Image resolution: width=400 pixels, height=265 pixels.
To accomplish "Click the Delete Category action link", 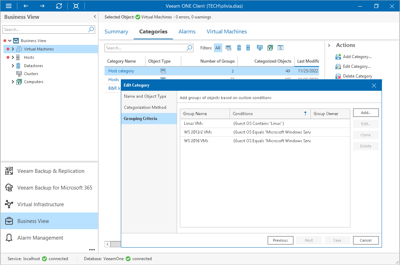I will tap(357, 76).
